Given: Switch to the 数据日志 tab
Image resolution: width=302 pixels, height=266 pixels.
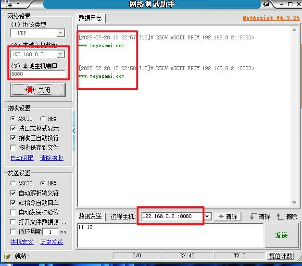Looking at the screenshot, I should 90,18.
